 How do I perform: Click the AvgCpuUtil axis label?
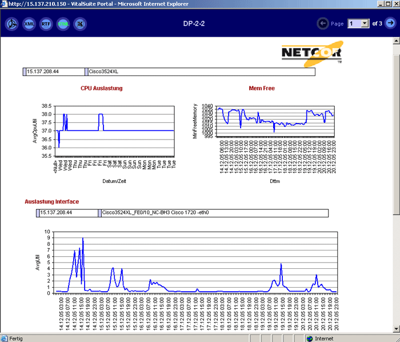point(35,131)
